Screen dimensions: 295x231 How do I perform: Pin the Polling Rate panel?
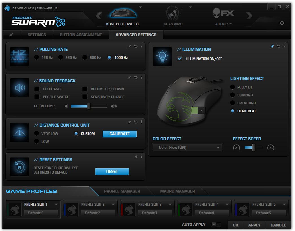pos(130,46)
